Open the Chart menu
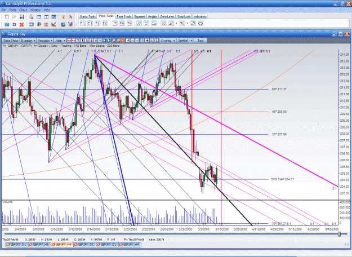The image size is (352, 257). point(23,10)
